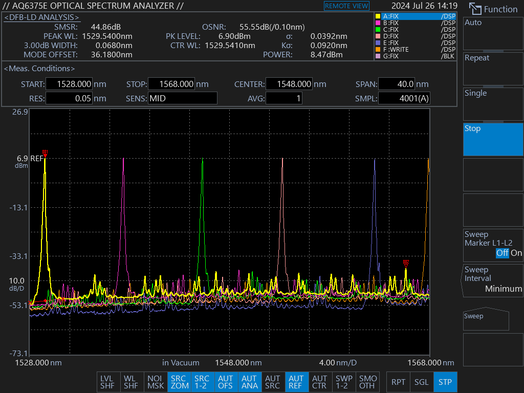The width and height of the screenshot is (524, 393).
Task: Click the green trace C color swatch
Action: point(378,30)
